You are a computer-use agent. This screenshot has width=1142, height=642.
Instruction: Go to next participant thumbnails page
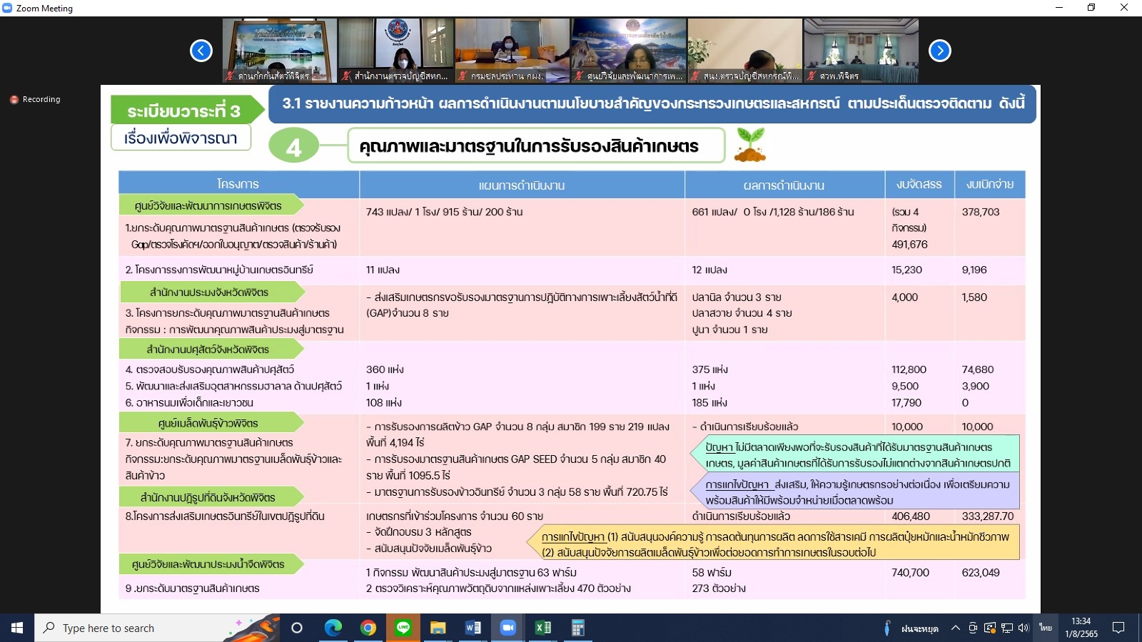point(940,51)
